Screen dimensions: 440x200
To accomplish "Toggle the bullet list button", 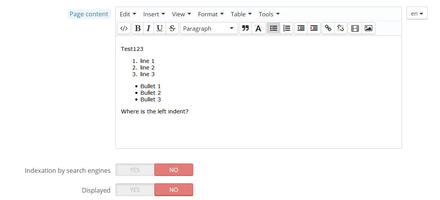I will pos(273,28).
